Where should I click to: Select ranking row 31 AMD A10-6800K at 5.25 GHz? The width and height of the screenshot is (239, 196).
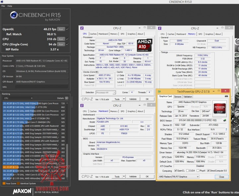[34, 126]
